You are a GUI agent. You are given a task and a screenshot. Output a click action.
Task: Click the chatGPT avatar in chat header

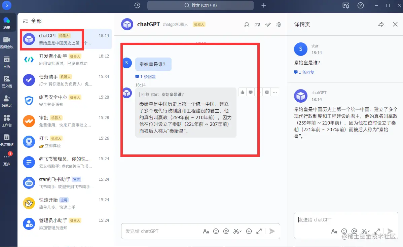click(x=127, y=25)
